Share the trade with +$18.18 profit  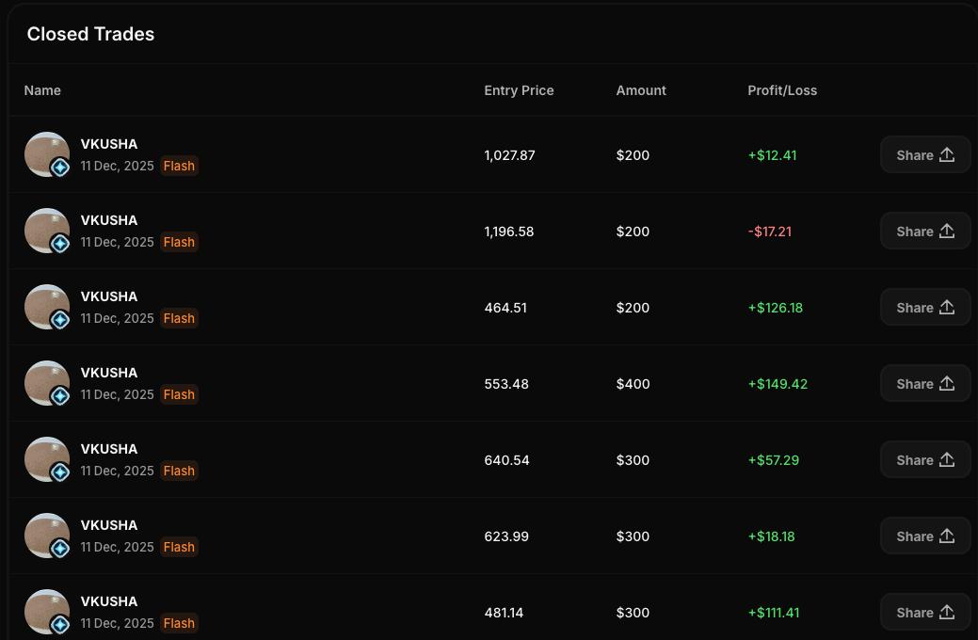(x=924, y=536)
